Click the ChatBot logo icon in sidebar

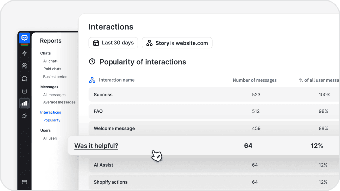point(24,38)
